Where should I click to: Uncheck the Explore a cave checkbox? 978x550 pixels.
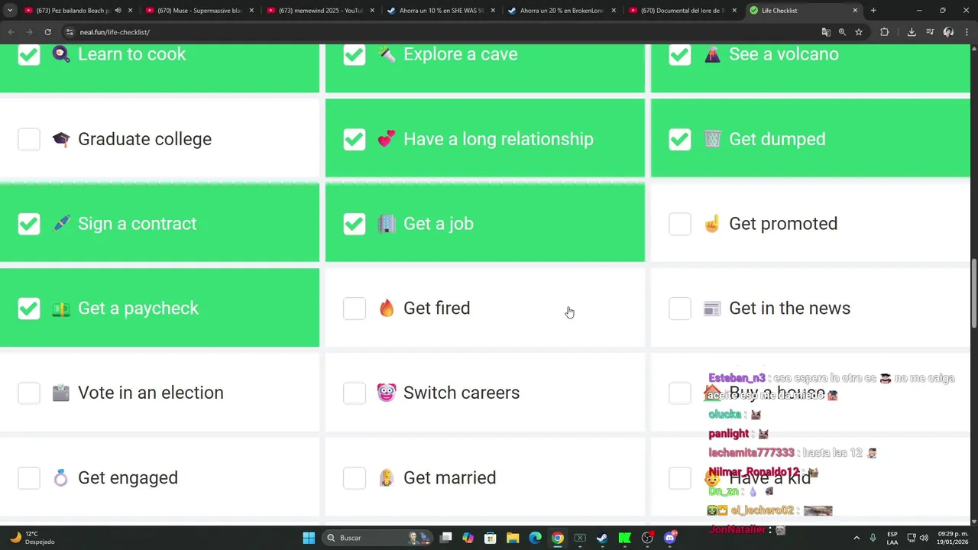[x=355, y=54]
